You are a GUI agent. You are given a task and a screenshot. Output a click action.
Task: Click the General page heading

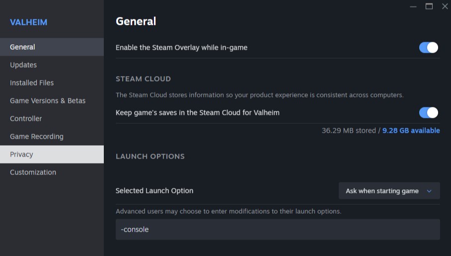[136, 21]
